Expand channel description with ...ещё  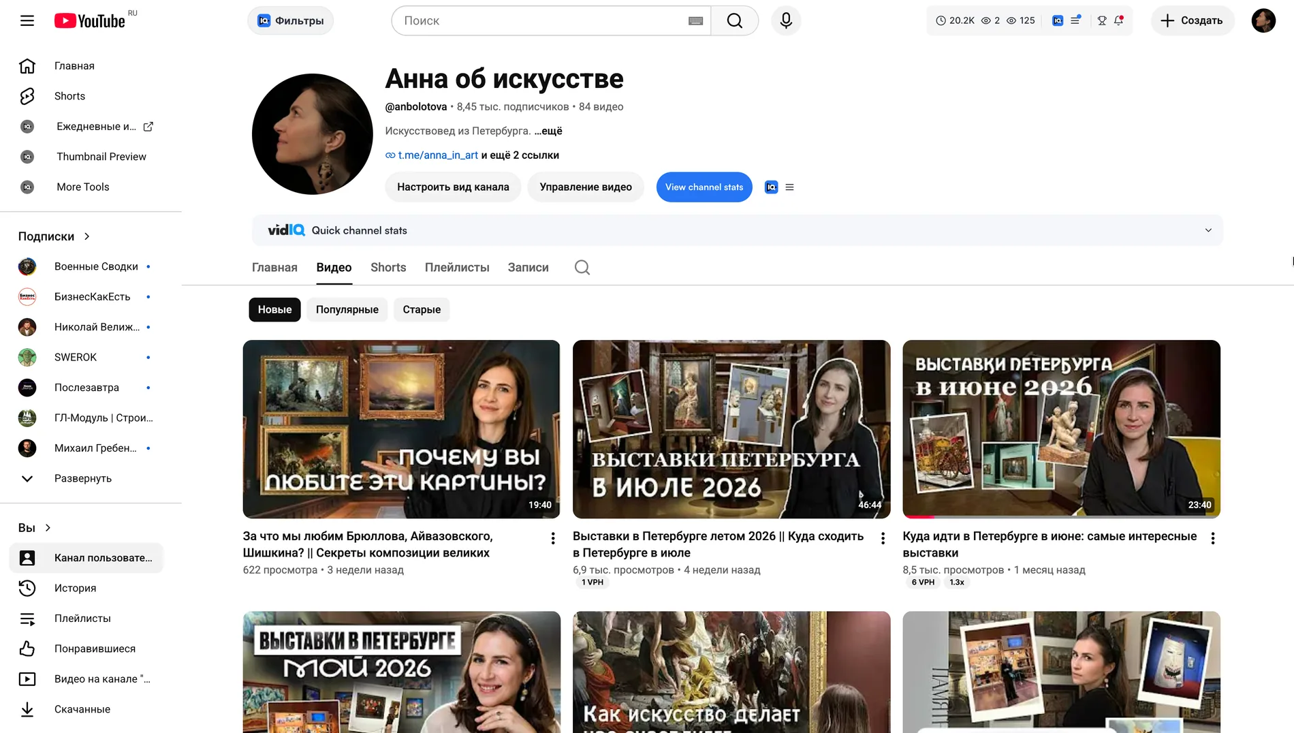(x=548, y=131)
